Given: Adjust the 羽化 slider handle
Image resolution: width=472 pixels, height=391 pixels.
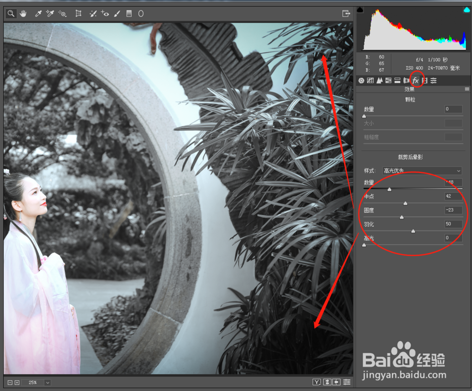Looking at the screenshot, I should (413, 231).
